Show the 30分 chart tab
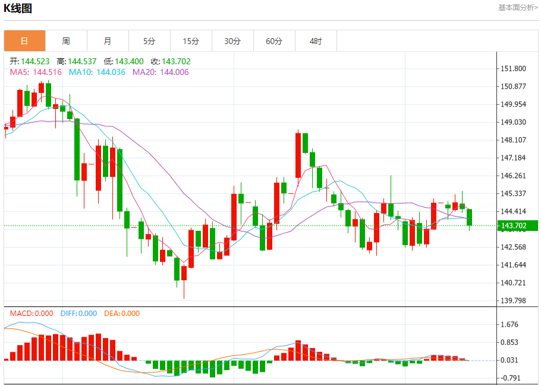 [232, 41]
